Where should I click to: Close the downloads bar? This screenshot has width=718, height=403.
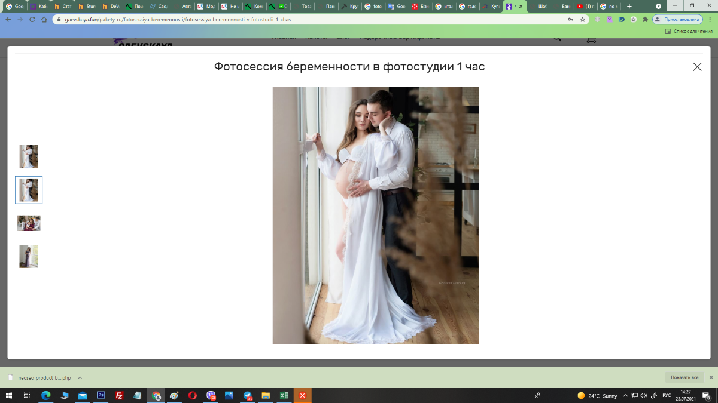(711, 377)
